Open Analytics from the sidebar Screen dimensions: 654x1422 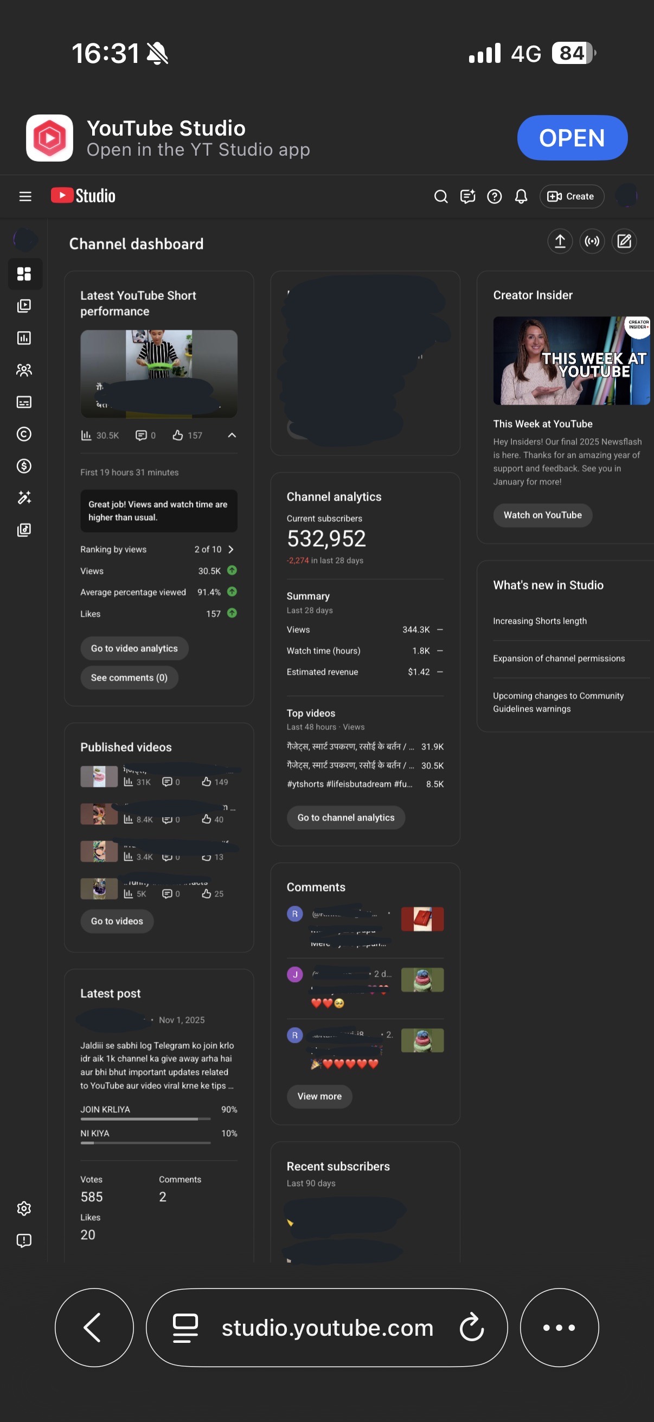24,338
